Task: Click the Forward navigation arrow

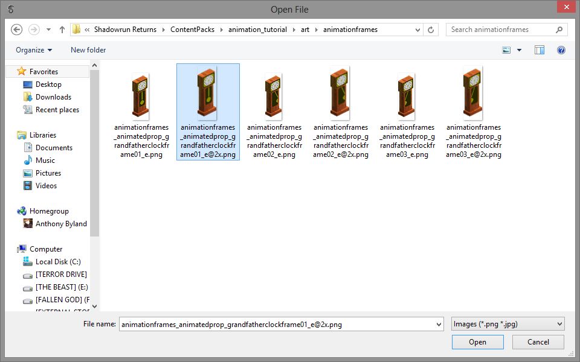Action: pyautogui.click(x=34, y=30)
